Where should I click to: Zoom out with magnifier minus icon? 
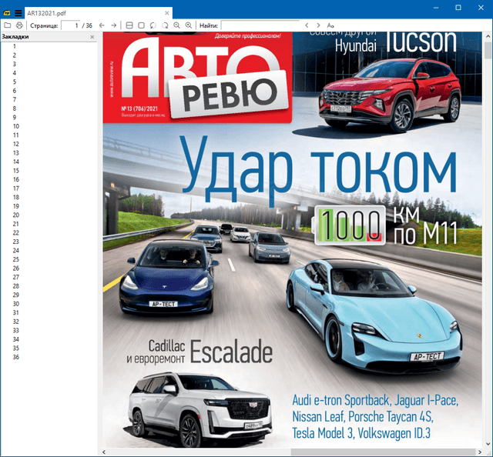coord(177,25)
